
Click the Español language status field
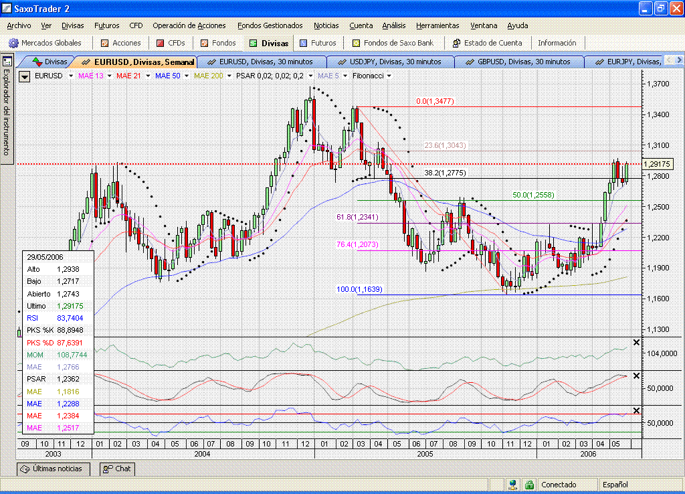[x=640, y=485]
